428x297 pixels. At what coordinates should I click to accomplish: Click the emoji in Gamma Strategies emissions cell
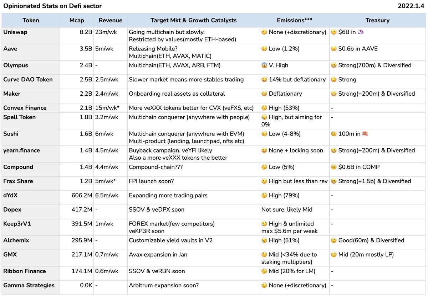(264, 285)
